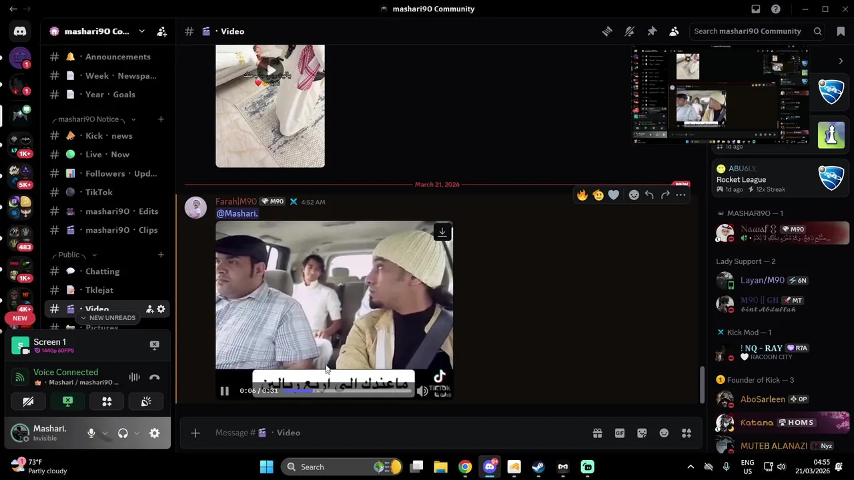The height and width of the screenshot is (480, 854).
Task: Open the GIF picker
Action: click(x=620, y=433)
